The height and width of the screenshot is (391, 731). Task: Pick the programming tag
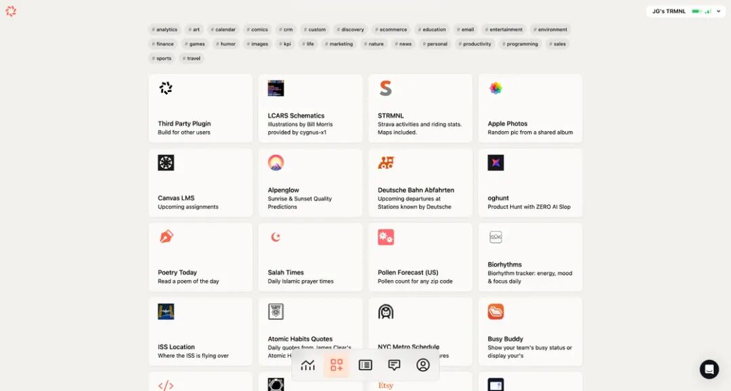520,44
